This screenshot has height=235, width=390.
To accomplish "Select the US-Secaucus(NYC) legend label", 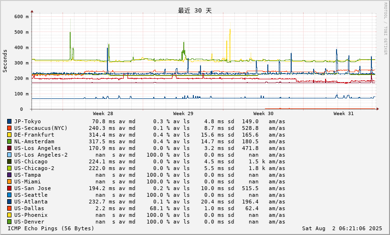I will click(x=41, y=128).
